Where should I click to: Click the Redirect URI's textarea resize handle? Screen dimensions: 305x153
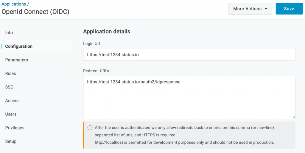pyautogui.click(x=293, y=117)
